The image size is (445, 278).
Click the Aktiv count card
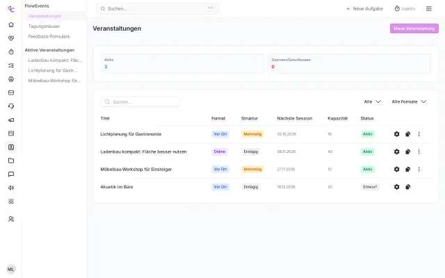point(181,63)
